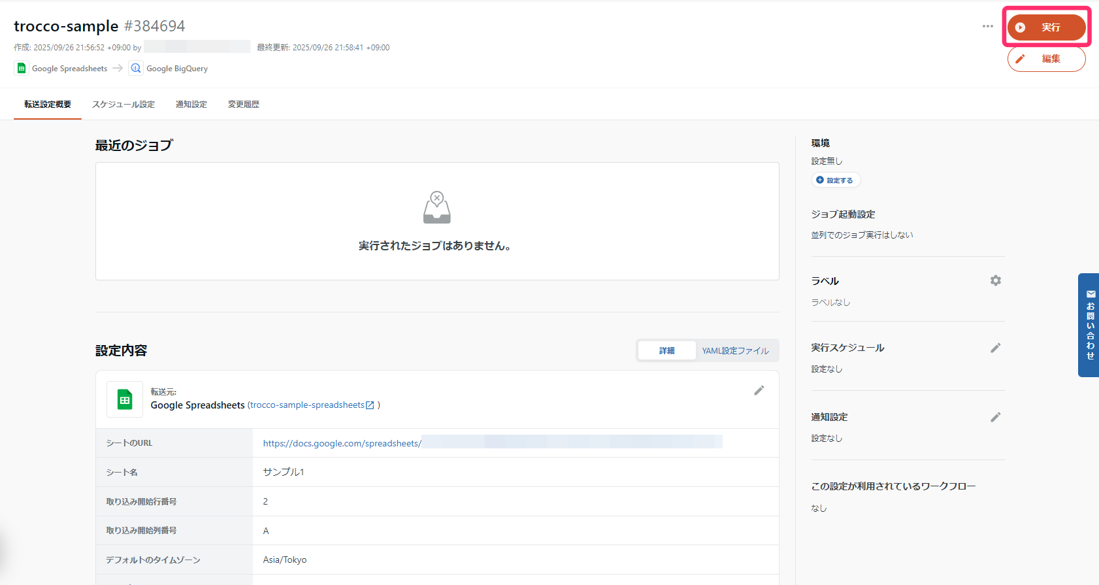Select the 詳細 view toggle
1099x585 pixels.
click(x=666, y=351)
